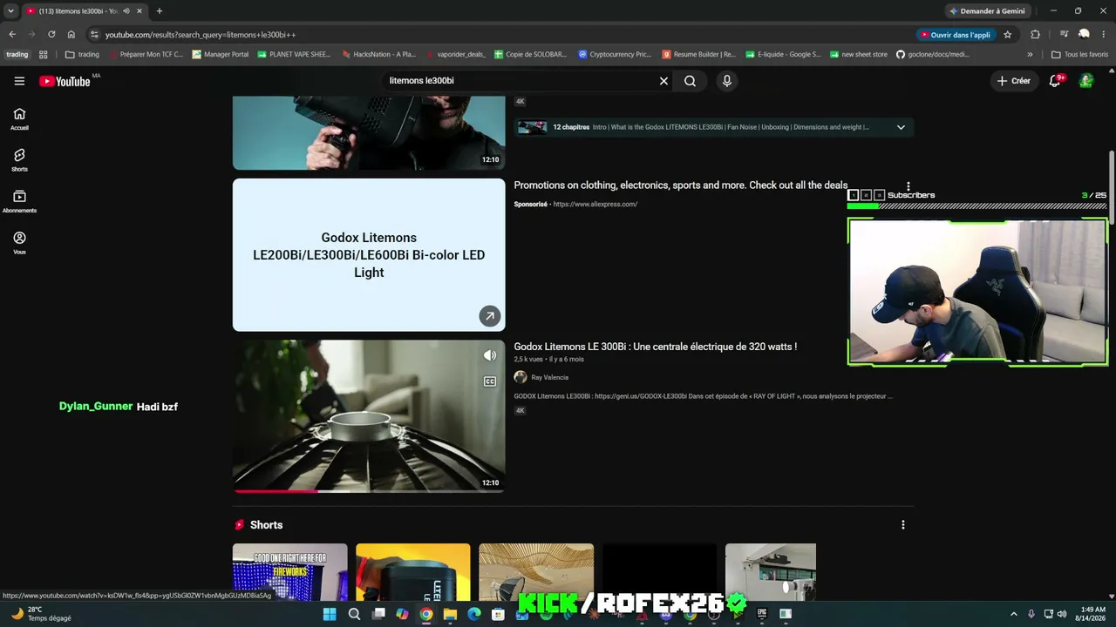Open the HacksNation bookmark
Image resolution: width=1116 pixels, height=627 pixels.
point(378,54)
